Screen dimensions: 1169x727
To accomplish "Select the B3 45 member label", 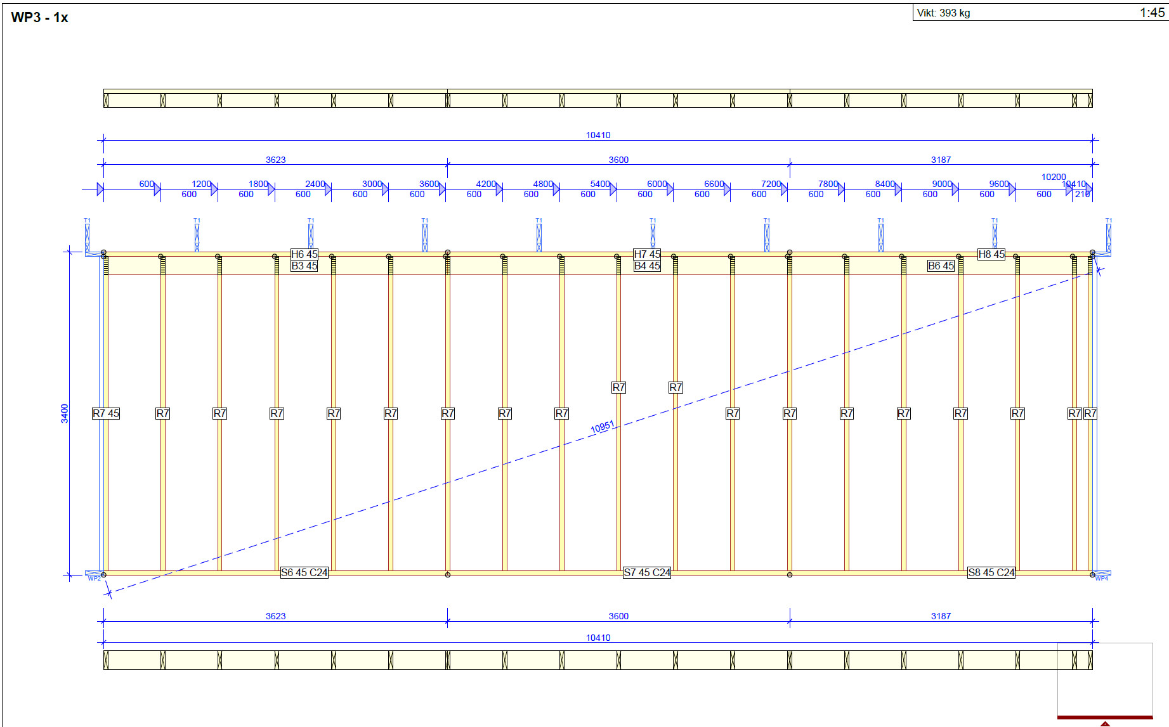I will (x=304, y=266).
